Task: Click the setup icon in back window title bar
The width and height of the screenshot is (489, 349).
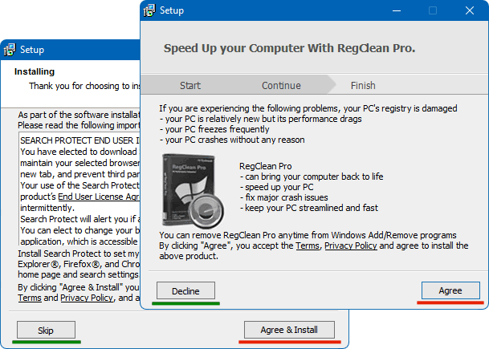Action: click(x=10, y=50)
